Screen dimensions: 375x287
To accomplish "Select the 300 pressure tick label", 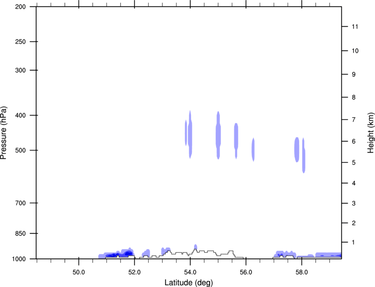I will point(20,70).
